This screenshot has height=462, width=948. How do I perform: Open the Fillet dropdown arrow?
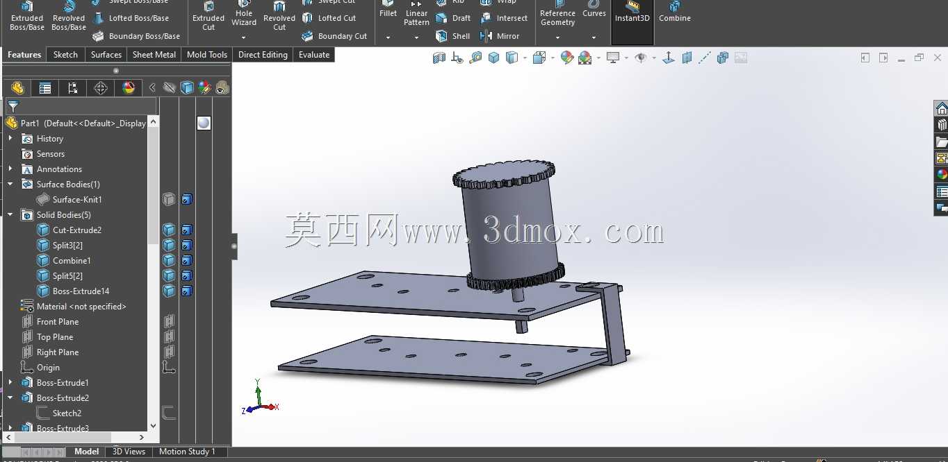click(388, 37)
